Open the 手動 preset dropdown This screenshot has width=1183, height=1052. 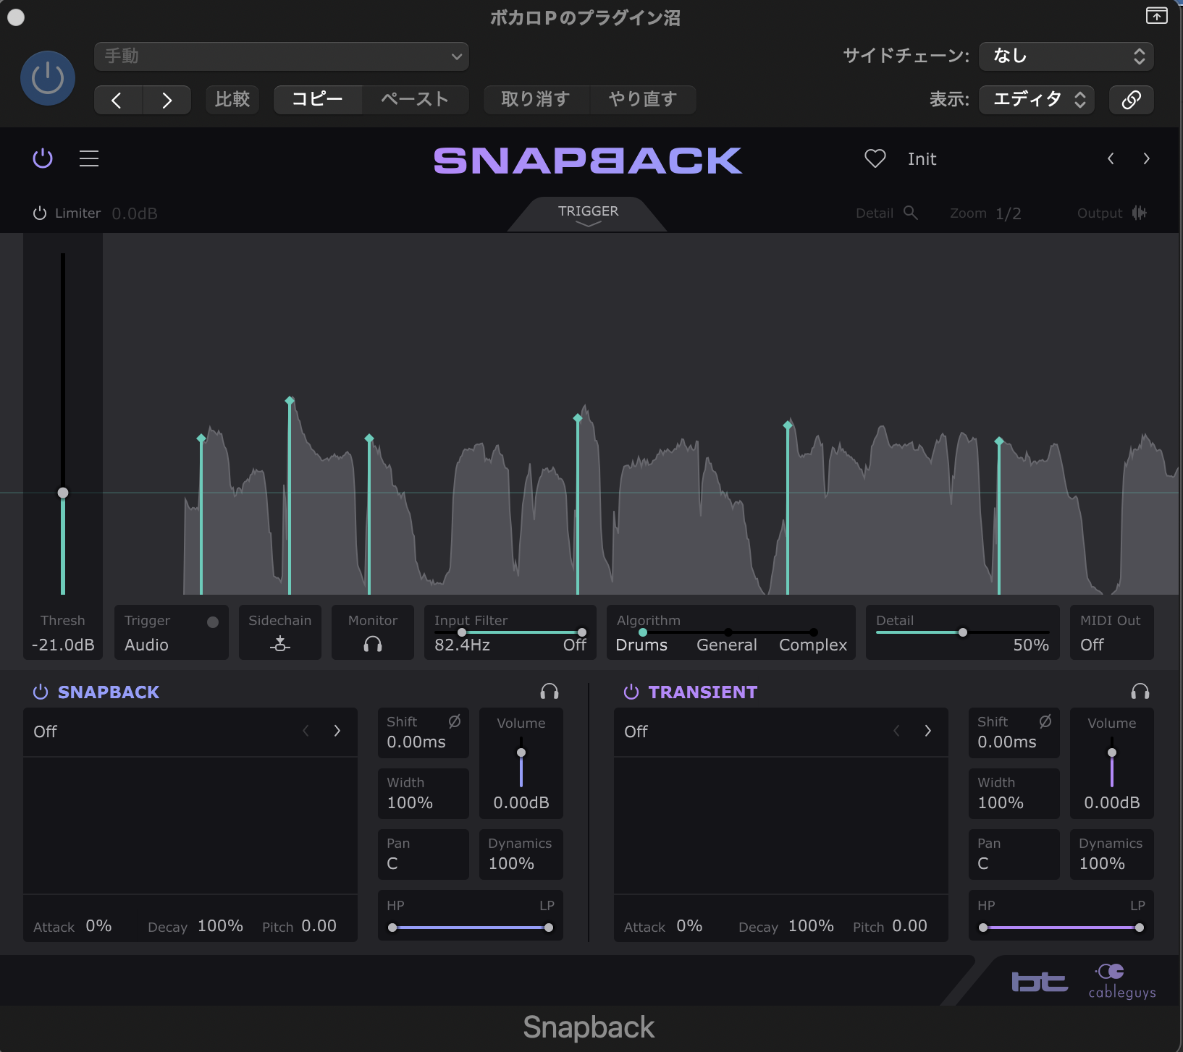pos(282,56)
